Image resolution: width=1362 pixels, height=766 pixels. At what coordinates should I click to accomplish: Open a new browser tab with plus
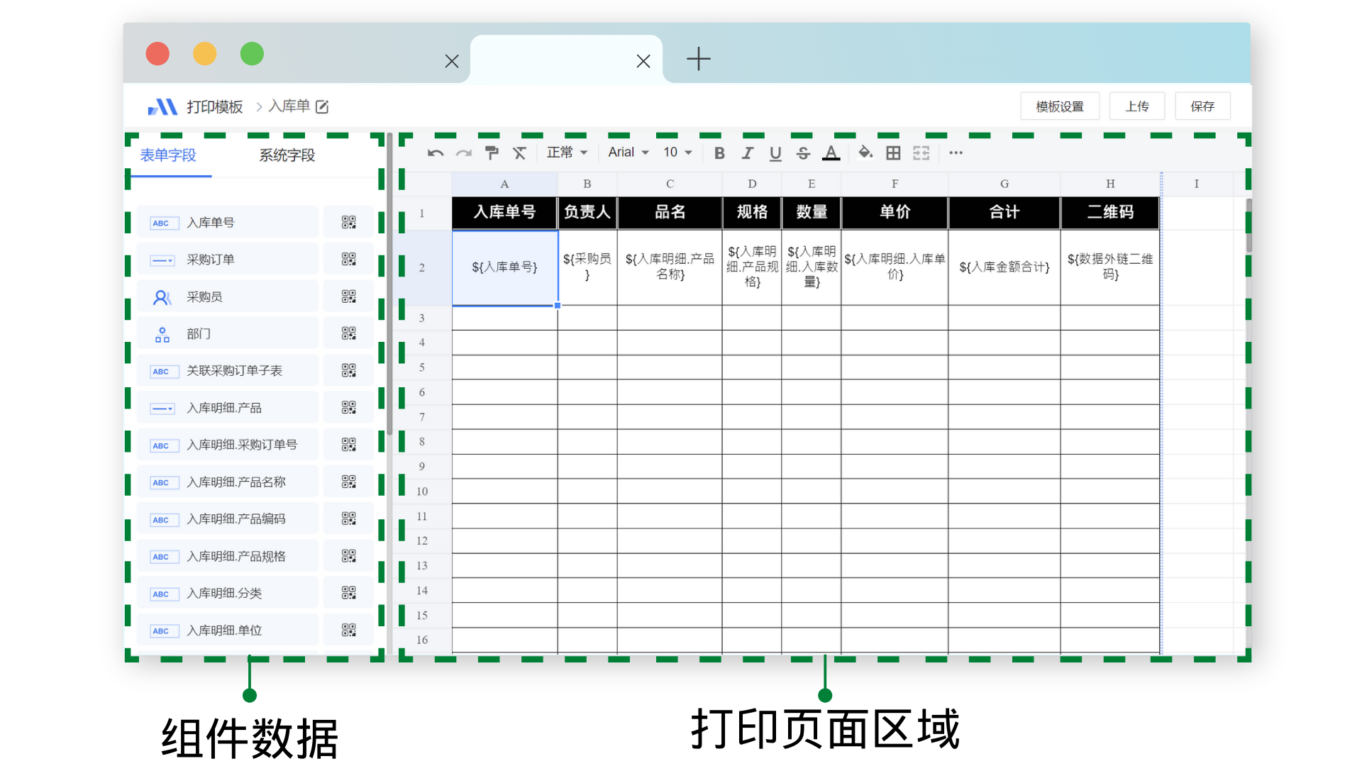698,59
